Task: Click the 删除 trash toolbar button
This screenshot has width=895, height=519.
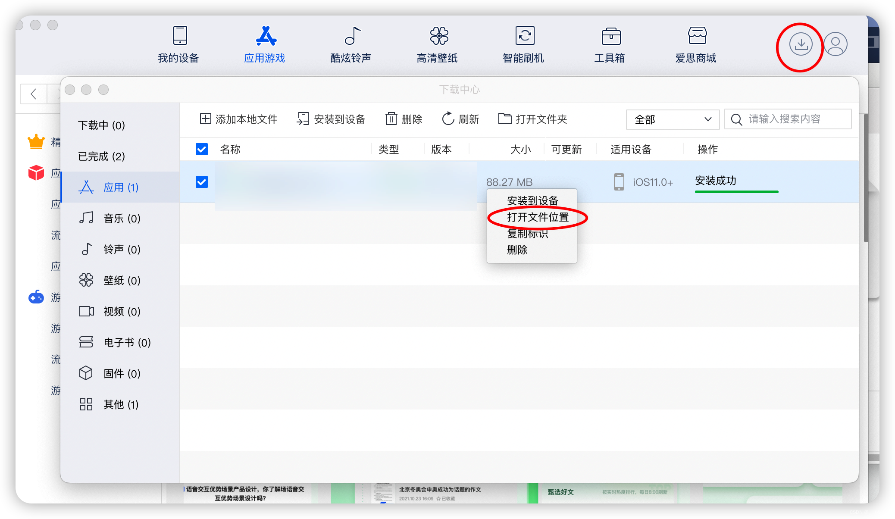Action: click(404, 119)
